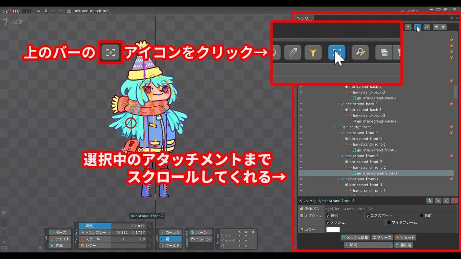This screenshot has width=461, height=259.
Task: Enable 名前 option
Action: coord(421,215)
